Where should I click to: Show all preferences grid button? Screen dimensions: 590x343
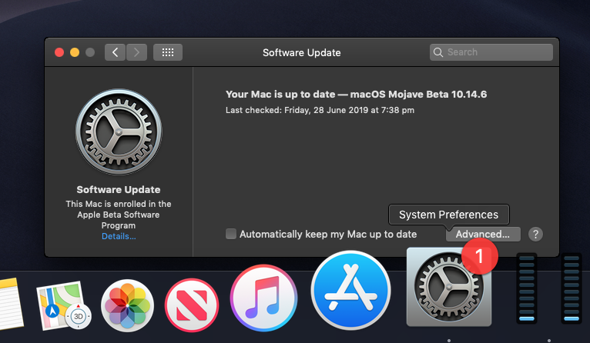pos(168,52)
